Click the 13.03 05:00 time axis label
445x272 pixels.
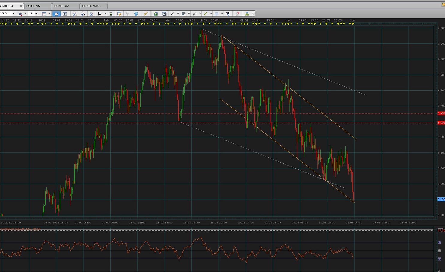point(191,223)
